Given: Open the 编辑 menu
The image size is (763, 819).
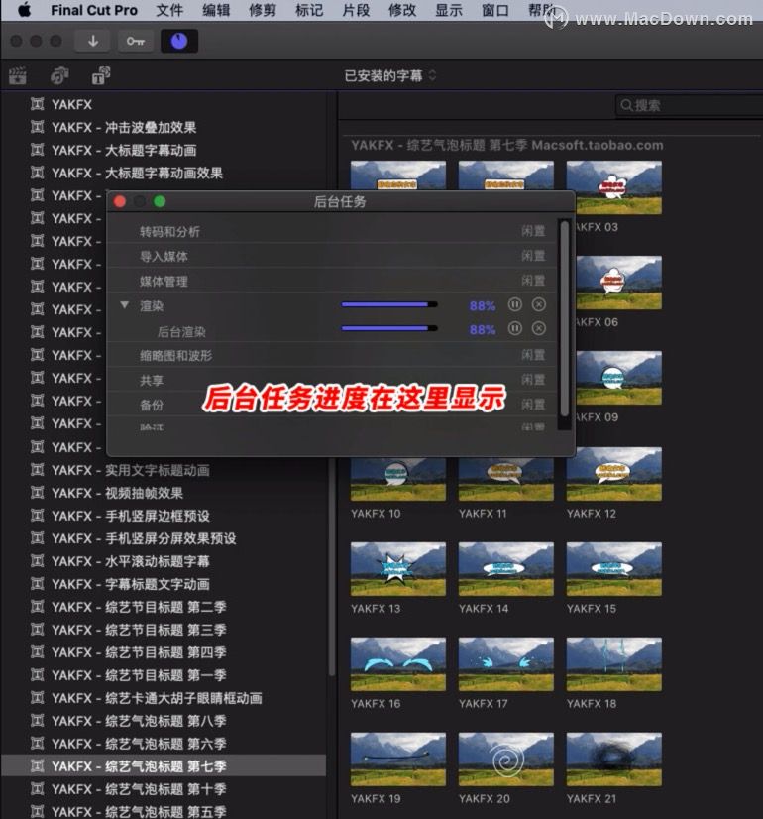Looking at the screenshot, I should pyautogui.click(x=216, y=10).
